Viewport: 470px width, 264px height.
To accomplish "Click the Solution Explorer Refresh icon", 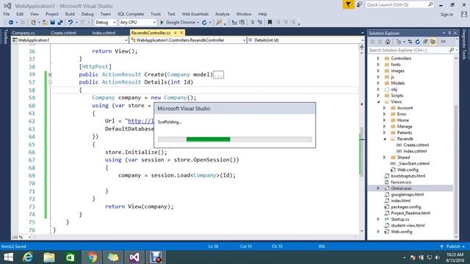I will [418, 42].
